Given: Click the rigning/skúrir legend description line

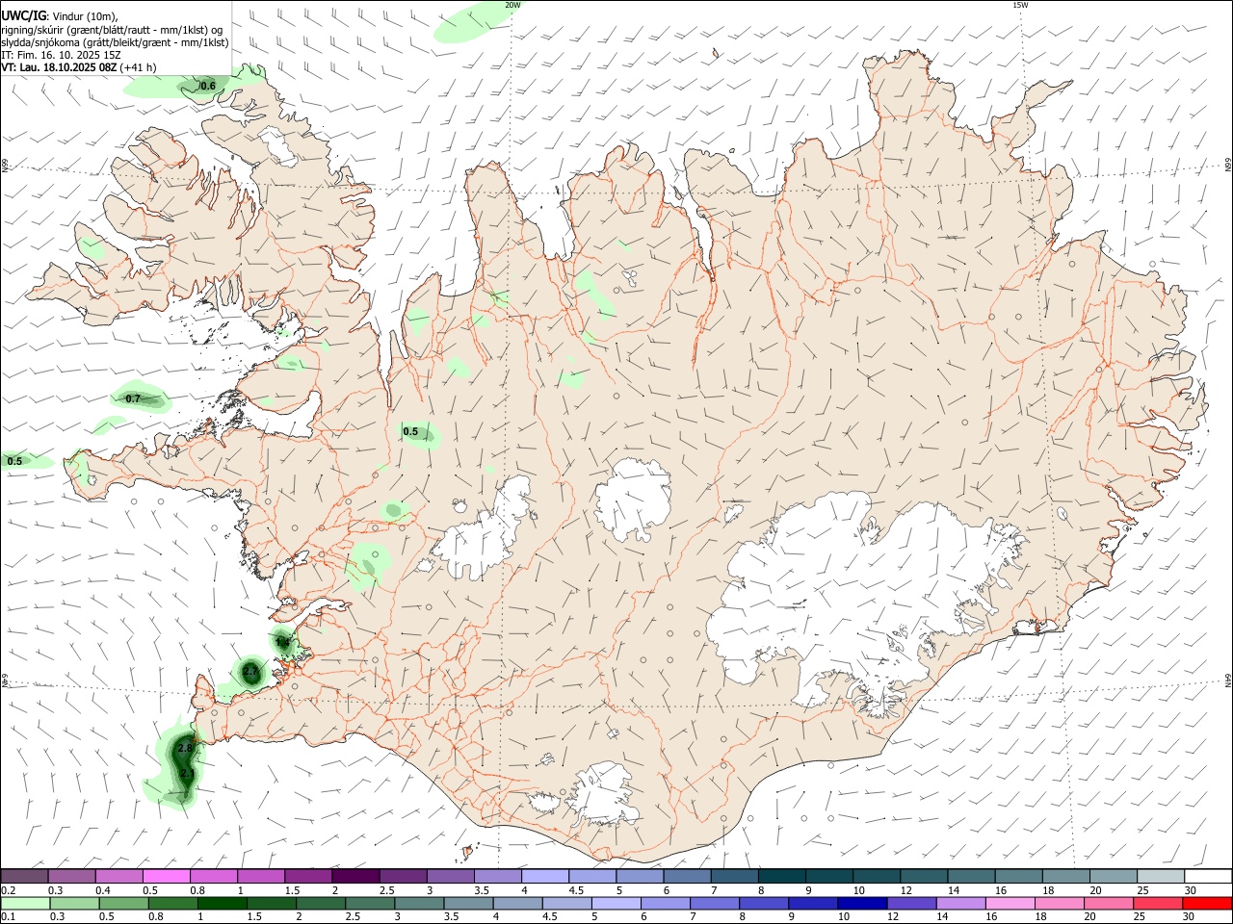Looking at the screenshot, I should [x=112, y=29].
